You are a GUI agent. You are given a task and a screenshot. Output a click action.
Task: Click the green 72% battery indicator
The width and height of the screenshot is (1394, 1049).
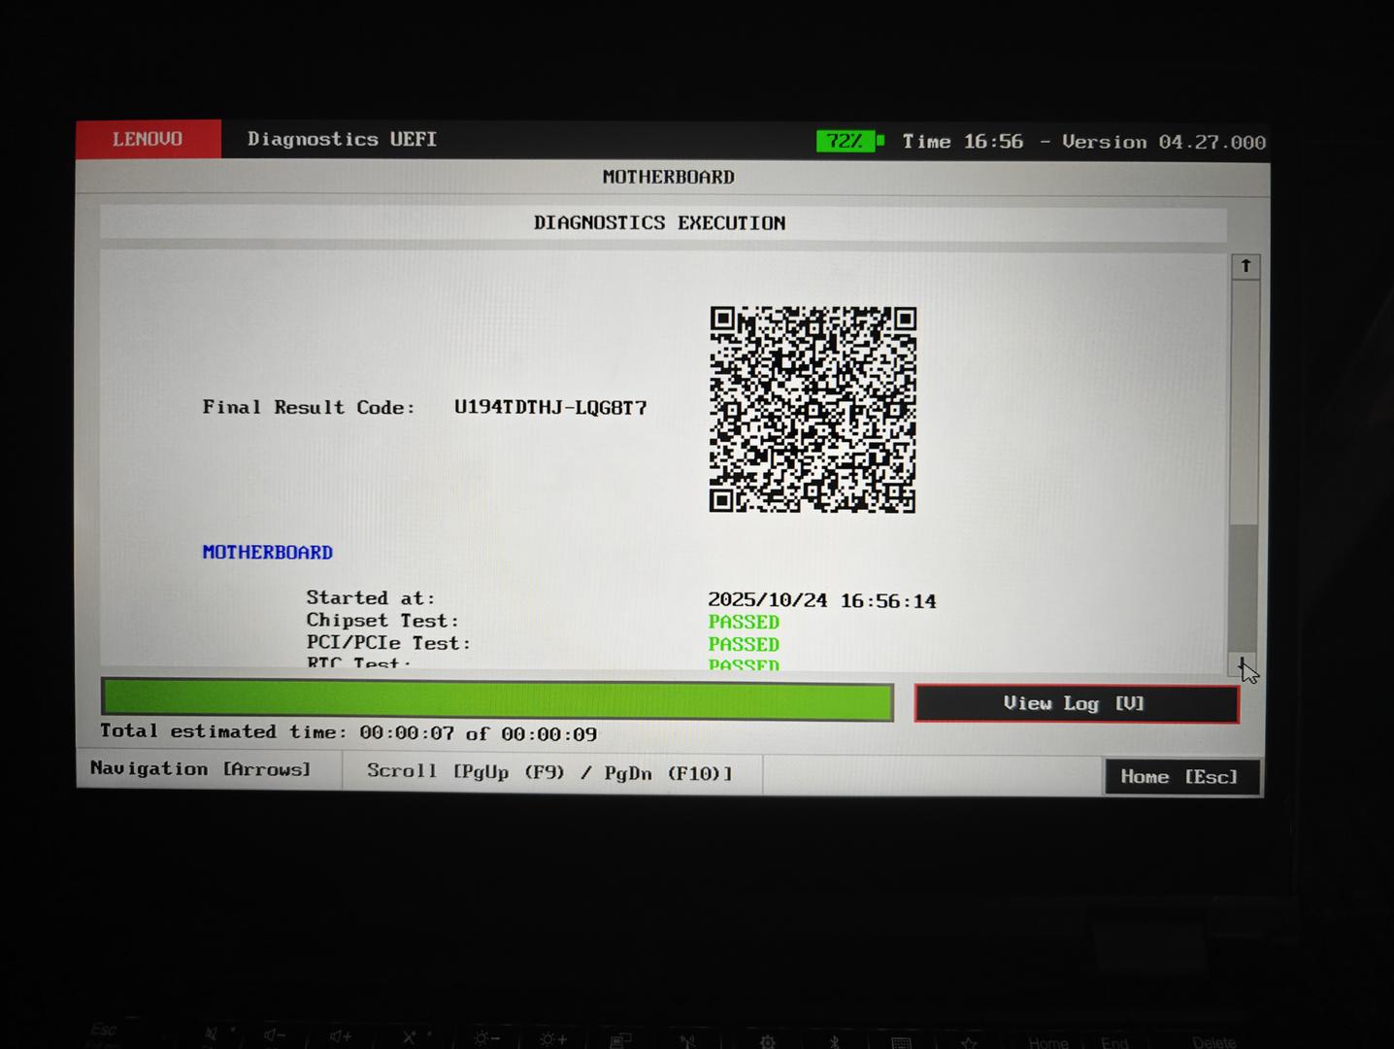847,142
